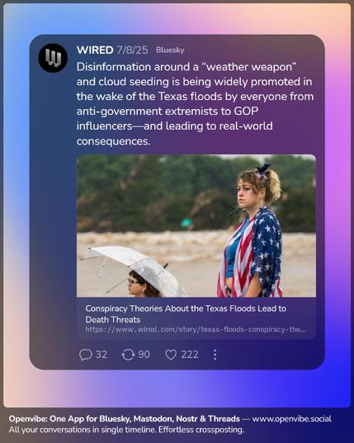The height and width of the screenshot is (443, 354).
Task: Follow the wired.com story URL
Action: [196, 330]
